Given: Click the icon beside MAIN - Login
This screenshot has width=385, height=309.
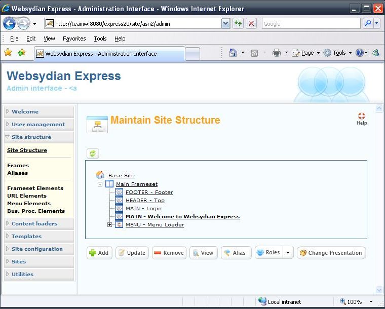Looking at the screenshot, I should tap(119, 208).
